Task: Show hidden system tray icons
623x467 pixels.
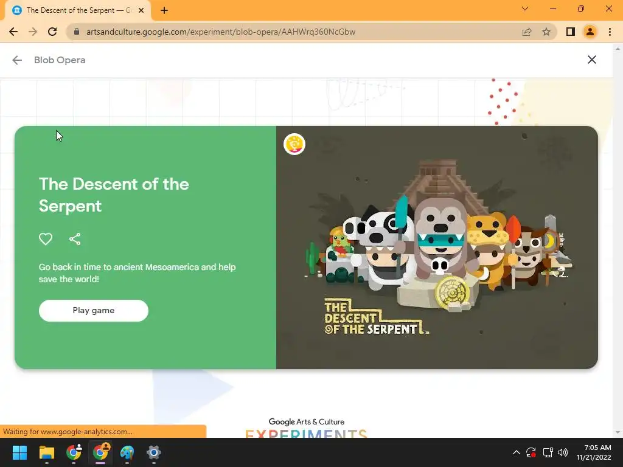Action: [516, 452]
